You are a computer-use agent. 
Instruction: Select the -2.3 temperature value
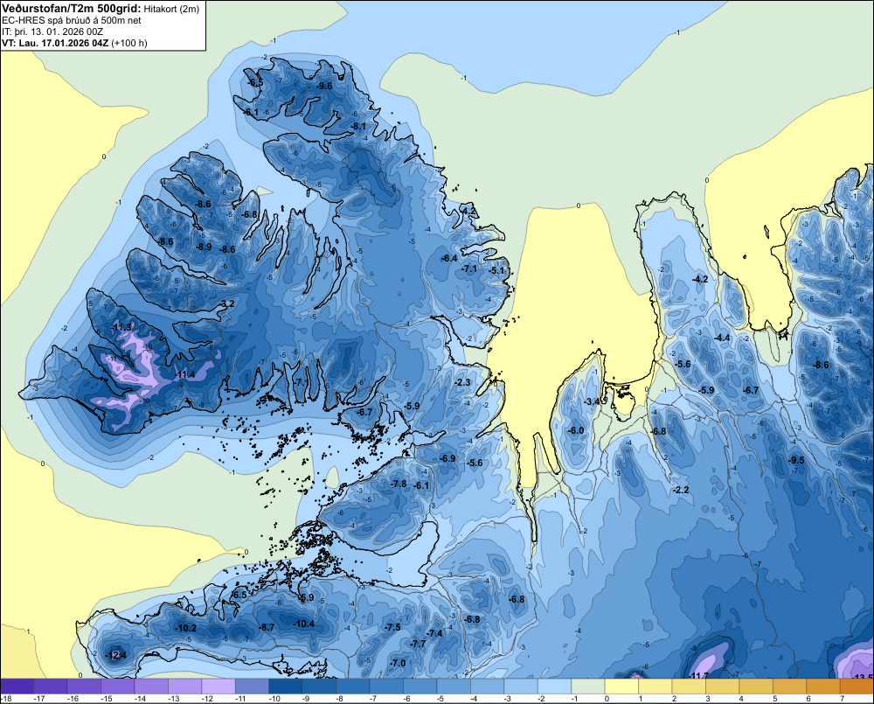tap(463, 383)
